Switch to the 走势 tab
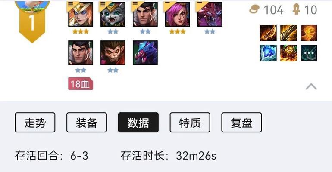This screenshot has height=172, width=332. pos(35,123)
